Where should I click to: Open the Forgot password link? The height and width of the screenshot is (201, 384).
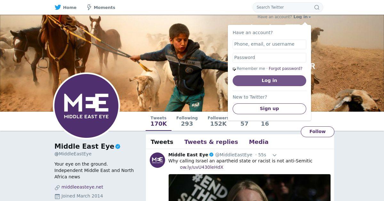pos(285,69)
